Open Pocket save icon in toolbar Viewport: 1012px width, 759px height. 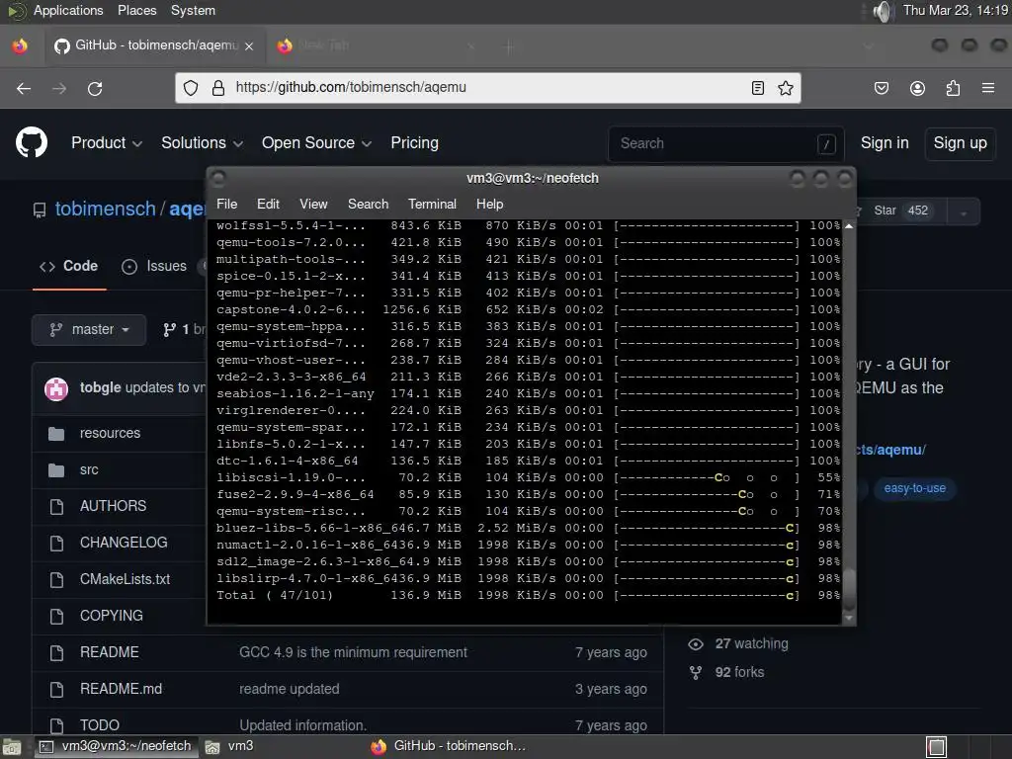pos(882,88)
